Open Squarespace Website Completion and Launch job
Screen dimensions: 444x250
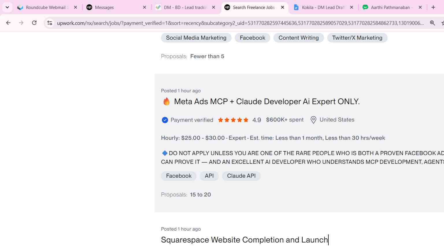[x=245, y=240]
